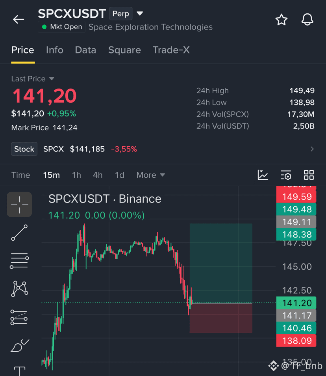Switch to the Info tab

pos(54,50)
